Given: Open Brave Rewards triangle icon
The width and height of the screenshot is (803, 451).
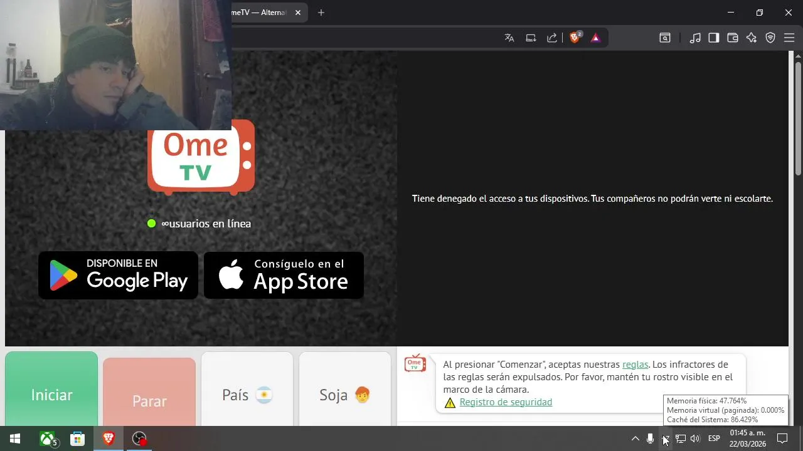Looking at the screenshot, I should click(x=596, y=38).
